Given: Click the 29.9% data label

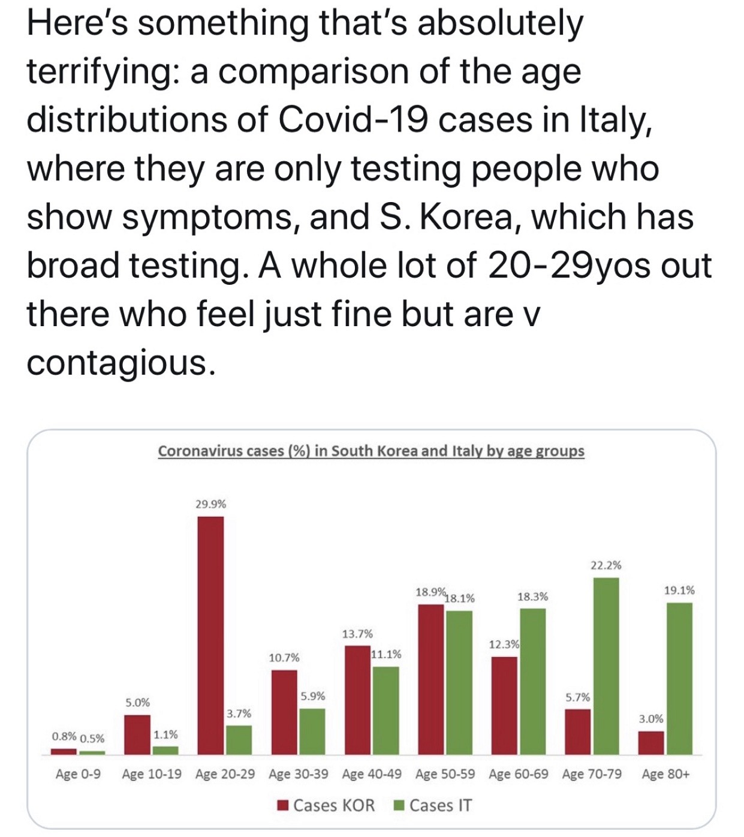Looking at the screenshot, I should [x=210, y=504].
